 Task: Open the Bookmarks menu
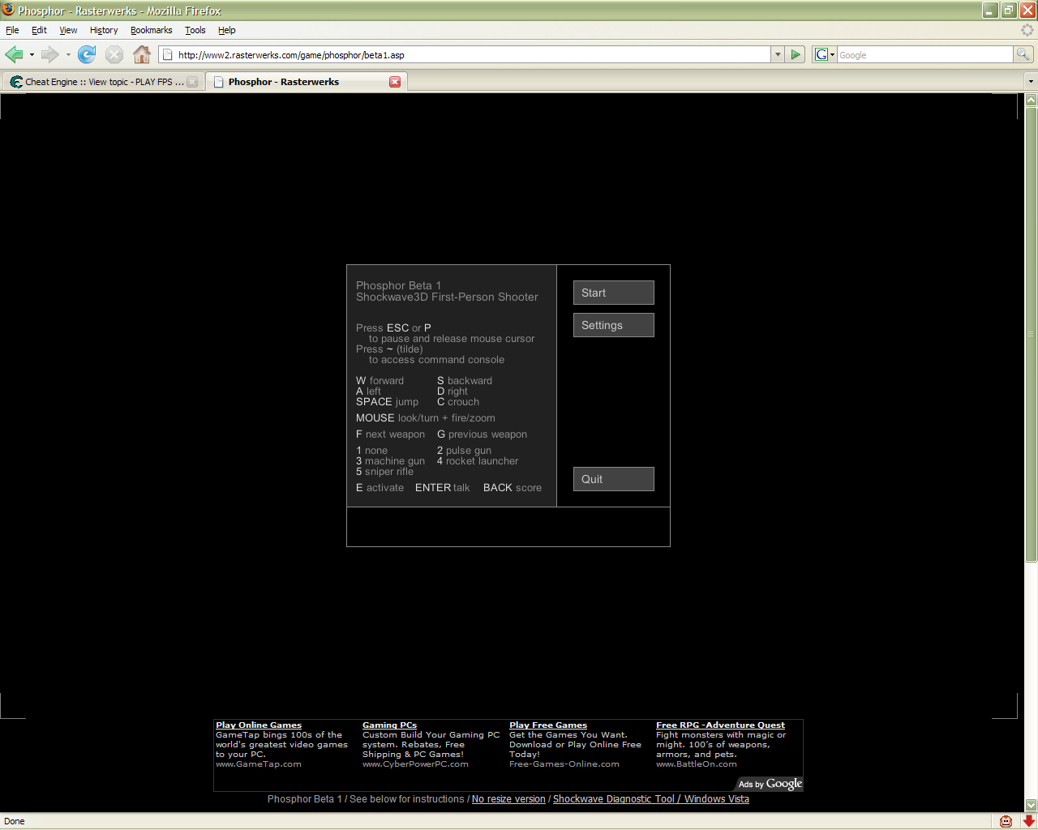[151, 30]
